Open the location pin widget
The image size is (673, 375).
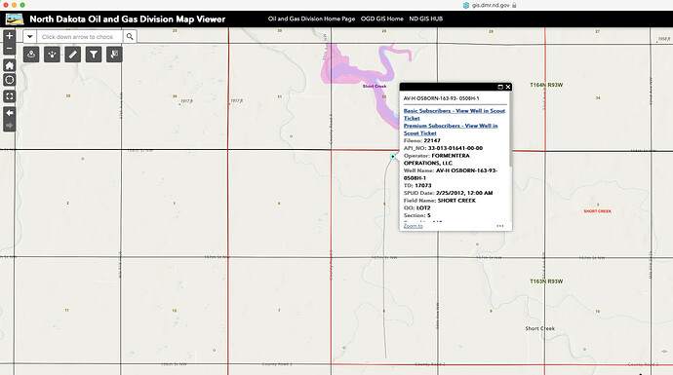click(x=31, y=55)
